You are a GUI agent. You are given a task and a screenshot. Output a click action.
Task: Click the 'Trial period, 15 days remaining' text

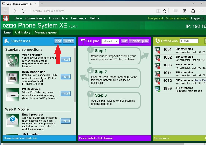tap(168, 18)
